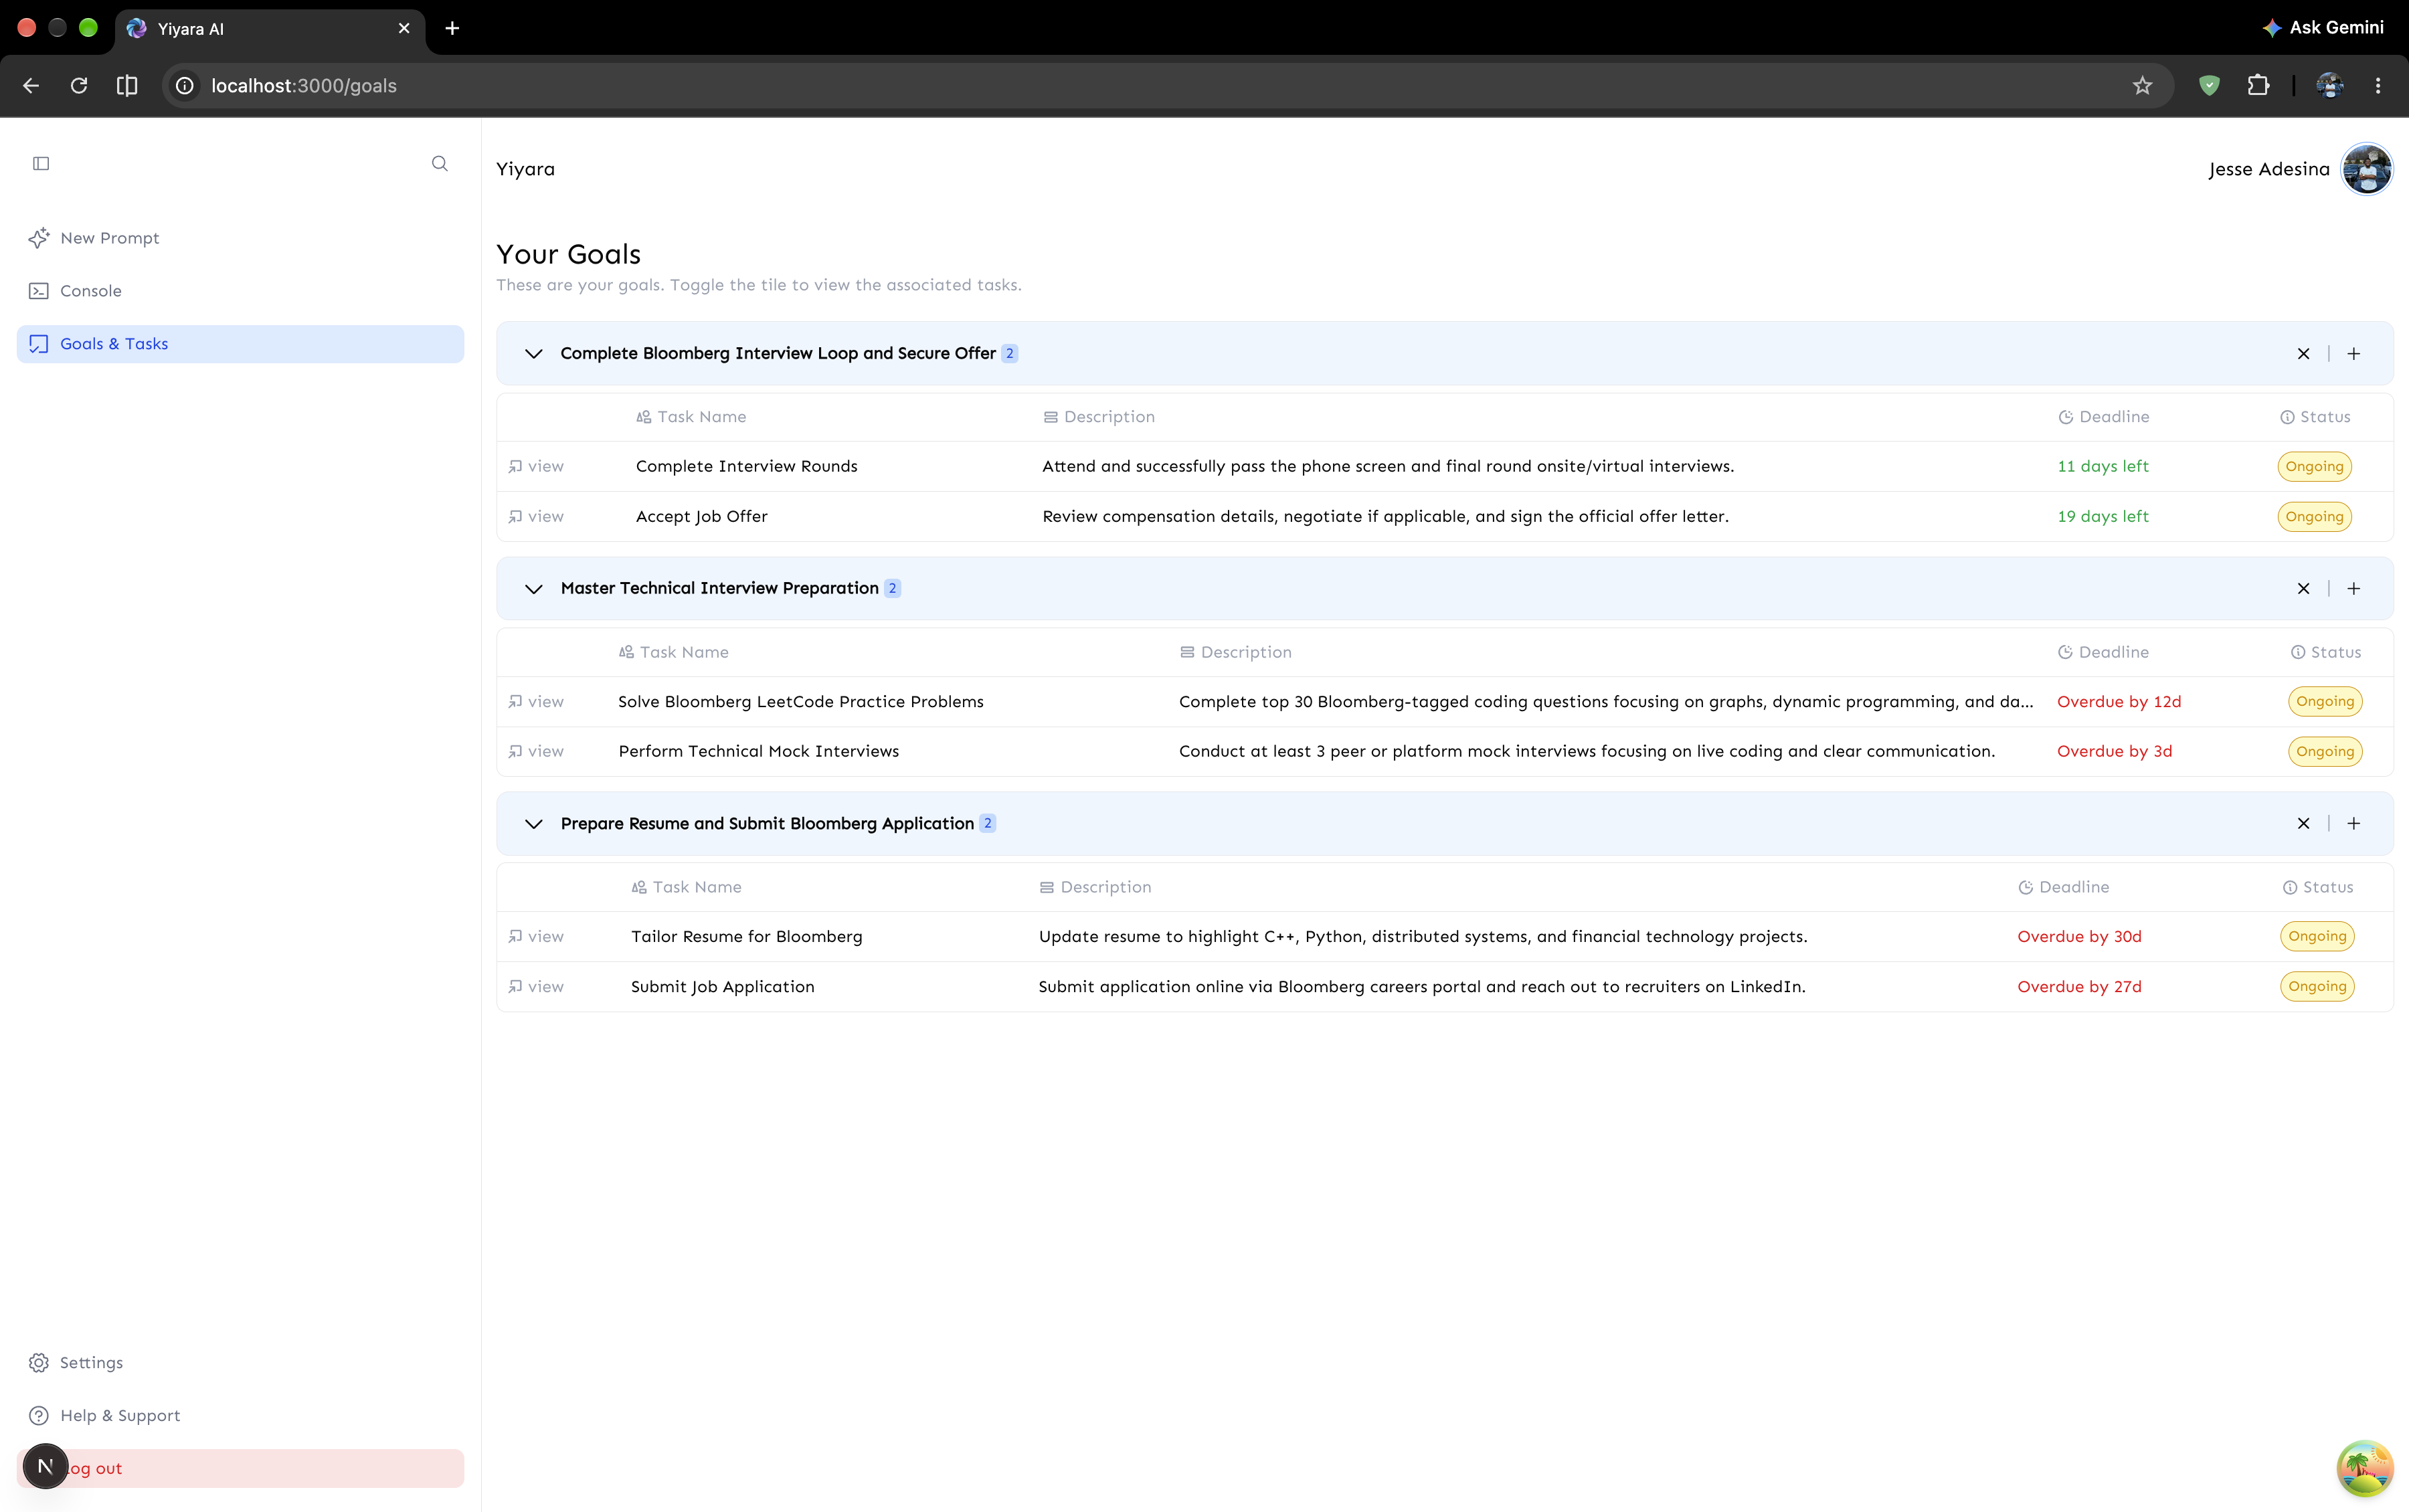Open Help & Support
The image size is (2409, 1512).
240,1416
